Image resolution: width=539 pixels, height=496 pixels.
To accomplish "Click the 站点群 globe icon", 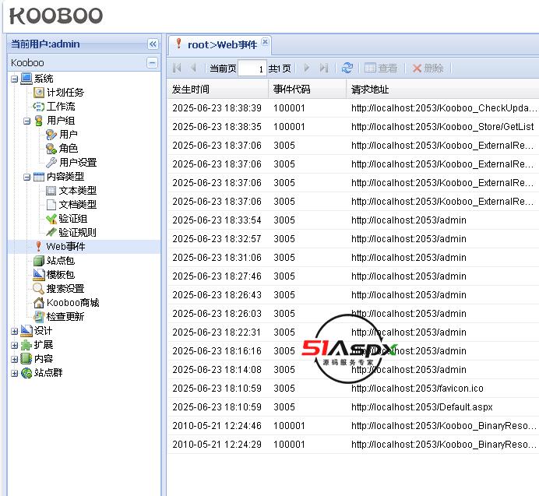I will point(26,373).
